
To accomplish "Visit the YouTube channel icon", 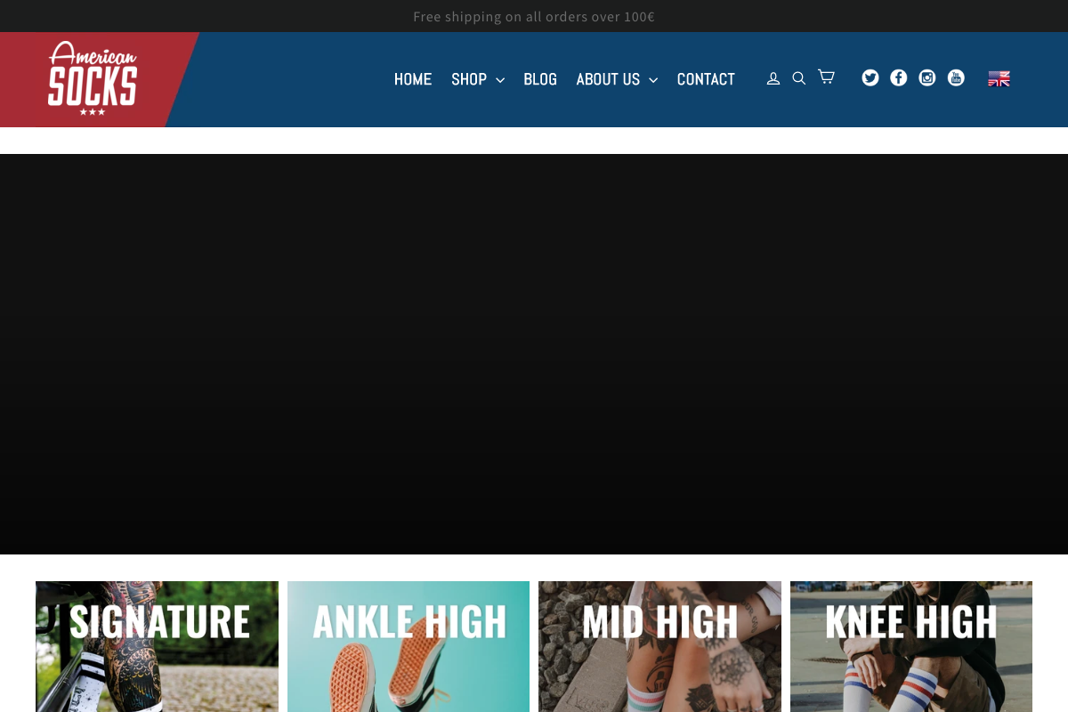I will coord(956,77).
